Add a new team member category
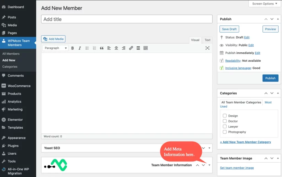 (x=245, y=142)
